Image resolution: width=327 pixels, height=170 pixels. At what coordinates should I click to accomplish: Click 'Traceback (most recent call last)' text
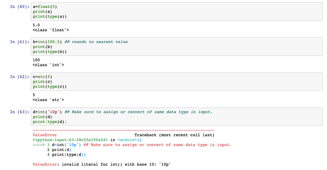point(174,135)
